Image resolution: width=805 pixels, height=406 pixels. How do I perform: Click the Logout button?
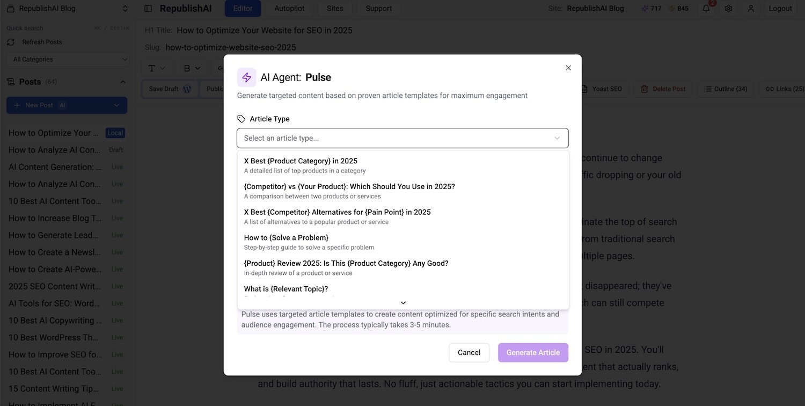point(780,9)
